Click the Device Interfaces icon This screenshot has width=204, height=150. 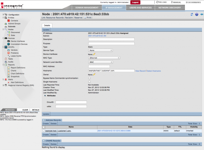(9, 41)
